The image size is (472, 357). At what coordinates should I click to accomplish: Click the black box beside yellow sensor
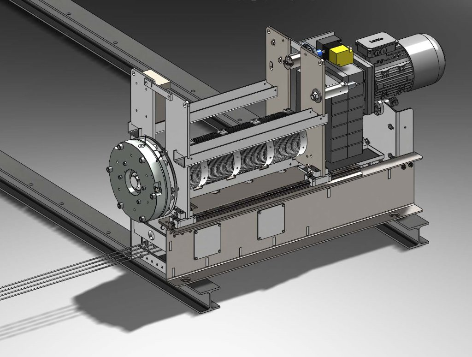325,46
